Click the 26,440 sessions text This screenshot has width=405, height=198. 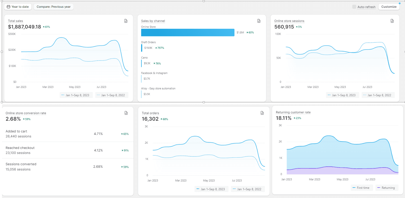click(18, 136)
